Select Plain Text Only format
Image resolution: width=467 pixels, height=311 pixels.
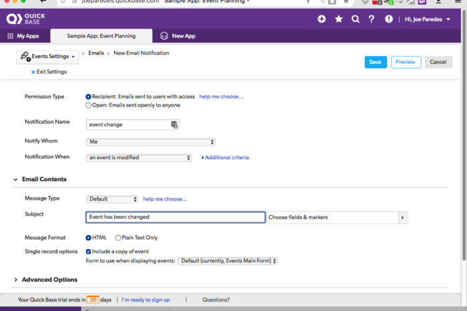click(118, 238)
